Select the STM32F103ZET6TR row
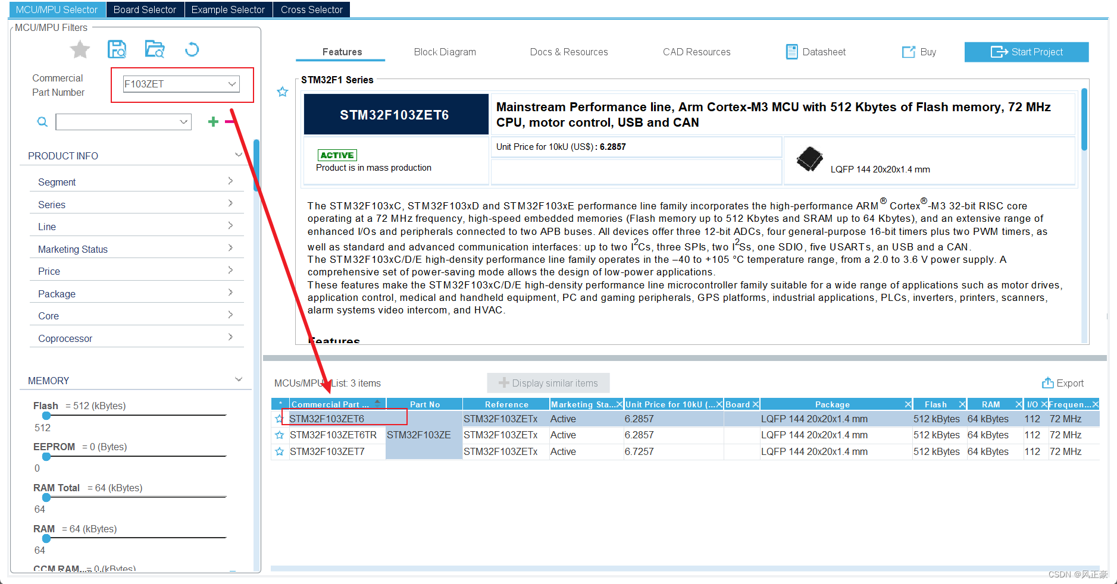 coord(685,435)
